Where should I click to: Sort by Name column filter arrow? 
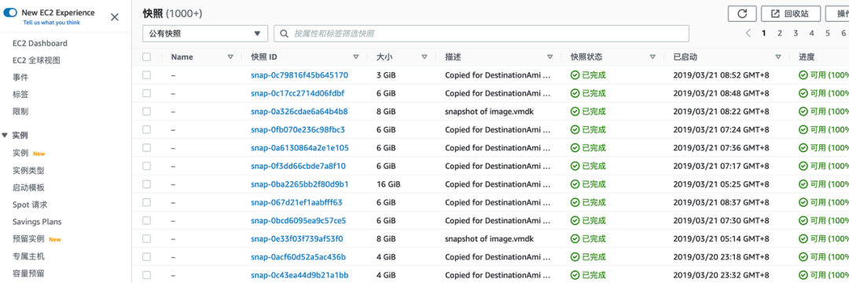pyautogui.click(x=230, y=56)
